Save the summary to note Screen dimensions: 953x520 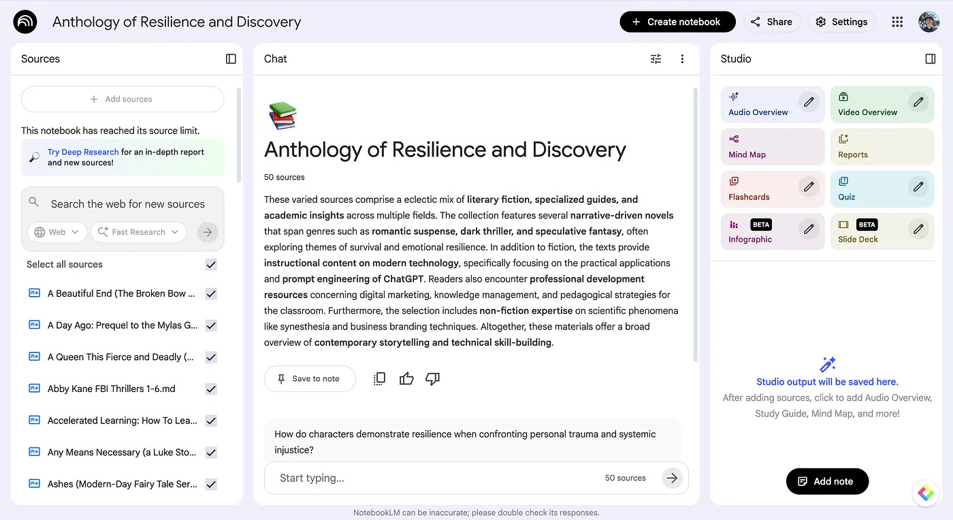(x=310, y=379)
